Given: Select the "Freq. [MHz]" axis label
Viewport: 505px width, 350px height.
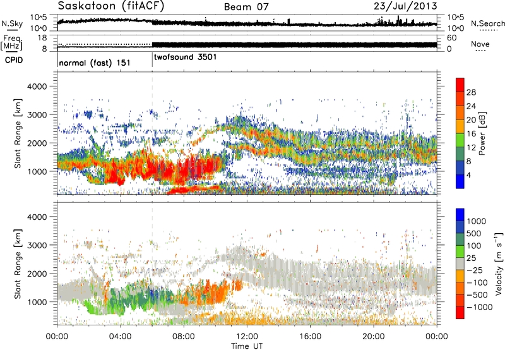Looking at the screenshot, I should [x=11, y=42].
